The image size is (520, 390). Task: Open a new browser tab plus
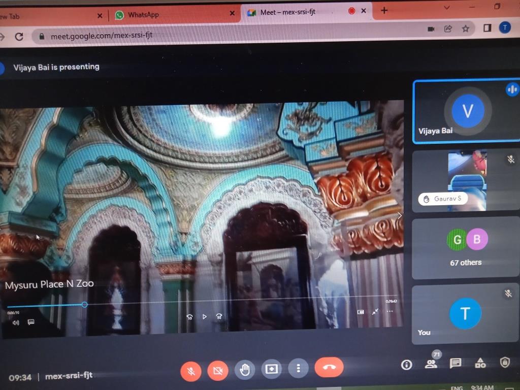click(384, 11)
